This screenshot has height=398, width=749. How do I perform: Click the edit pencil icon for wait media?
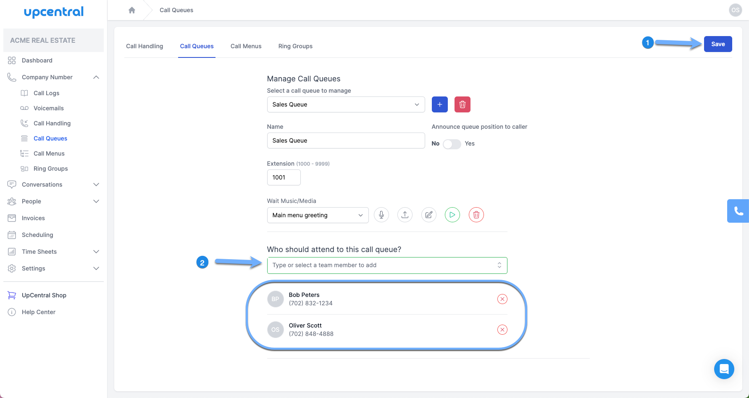point(428,215)
